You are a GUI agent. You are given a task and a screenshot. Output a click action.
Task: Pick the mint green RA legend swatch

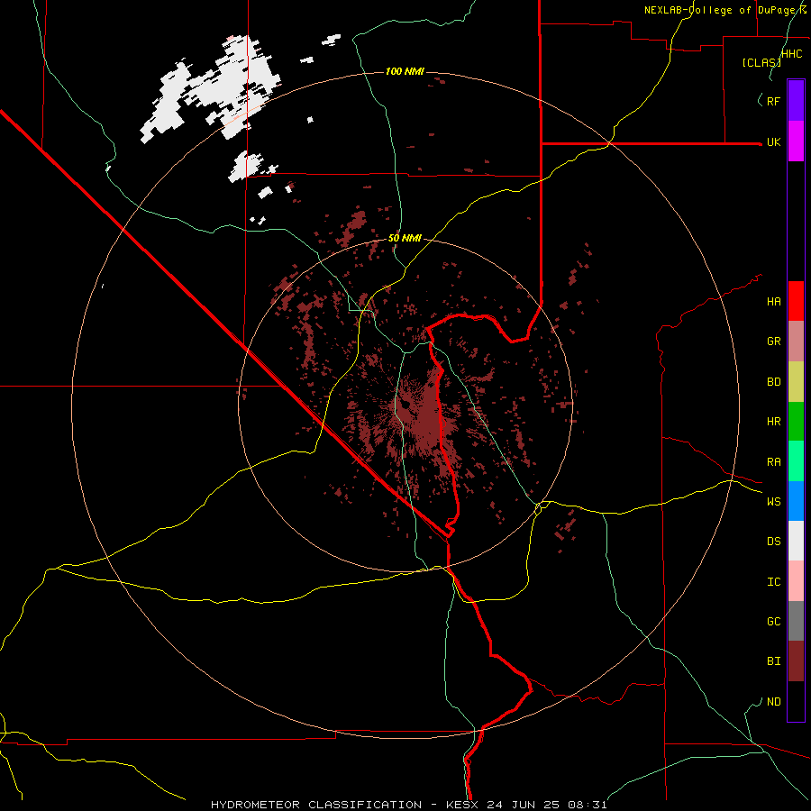[x=796, y=461]
